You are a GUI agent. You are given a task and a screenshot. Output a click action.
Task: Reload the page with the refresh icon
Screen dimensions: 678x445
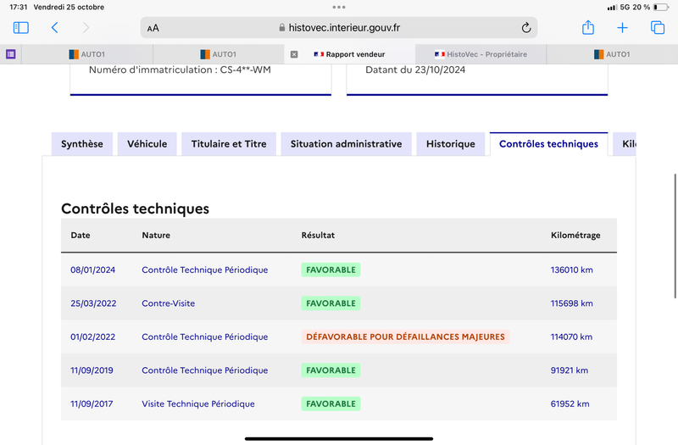tap(525, 28)
